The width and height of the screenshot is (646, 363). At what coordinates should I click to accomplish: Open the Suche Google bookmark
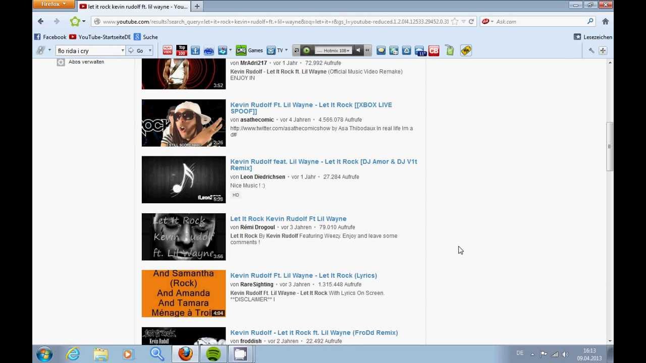point(146,37)
